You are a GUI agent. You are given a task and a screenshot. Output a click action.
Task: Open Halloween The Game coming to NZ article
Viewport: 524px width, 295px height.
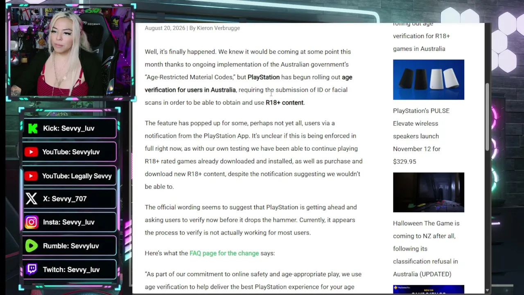426,249
